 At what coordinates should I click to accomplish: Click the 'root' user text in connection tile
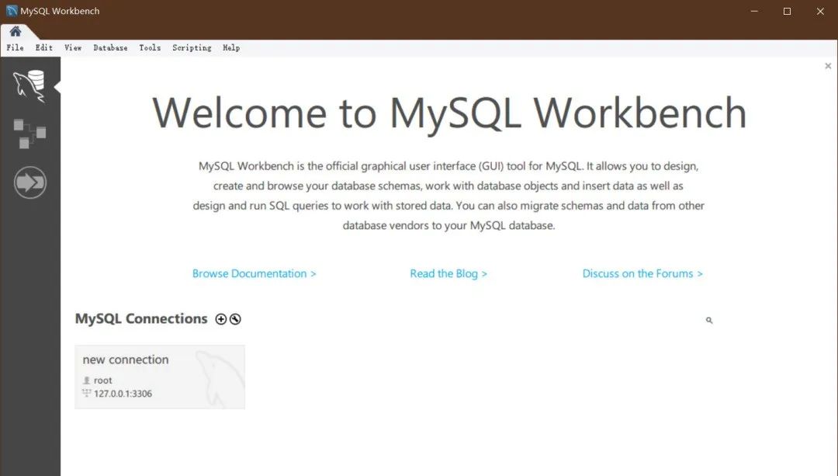103,380
